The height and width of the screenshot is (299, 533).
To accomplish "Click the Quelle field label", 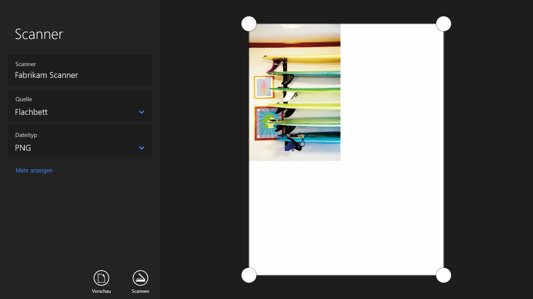I will (24, 99).
